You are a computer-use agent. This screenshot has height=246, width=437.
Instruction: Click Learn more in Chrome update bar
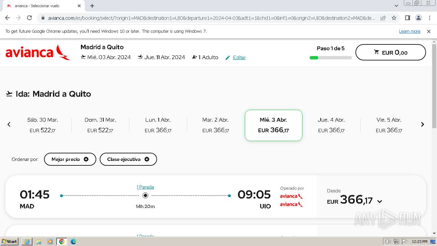(x=410, y=31)
